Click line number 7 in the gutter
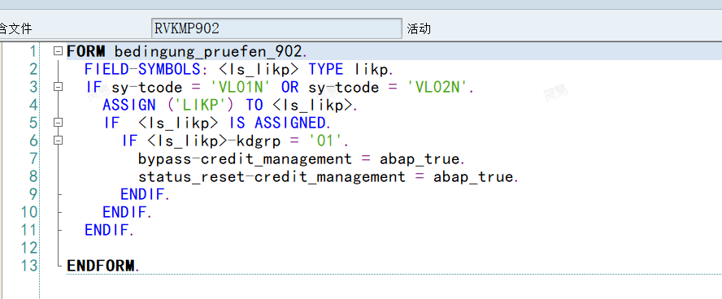This screenshot has width=722, height=299. point(33,158)
